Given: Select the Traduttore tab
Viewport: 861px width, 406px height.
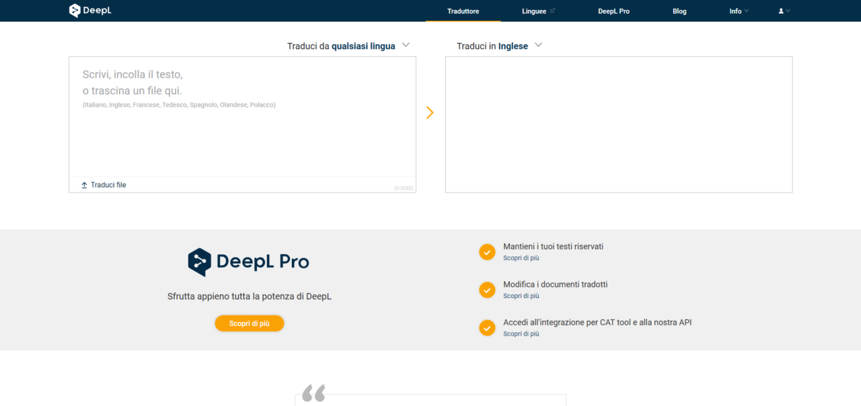Looking at the screenshot, I should coord(463,11).
